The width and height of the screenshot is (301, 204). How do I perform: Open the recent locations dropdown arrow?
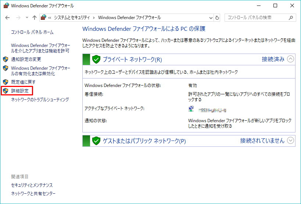(27, 18)
